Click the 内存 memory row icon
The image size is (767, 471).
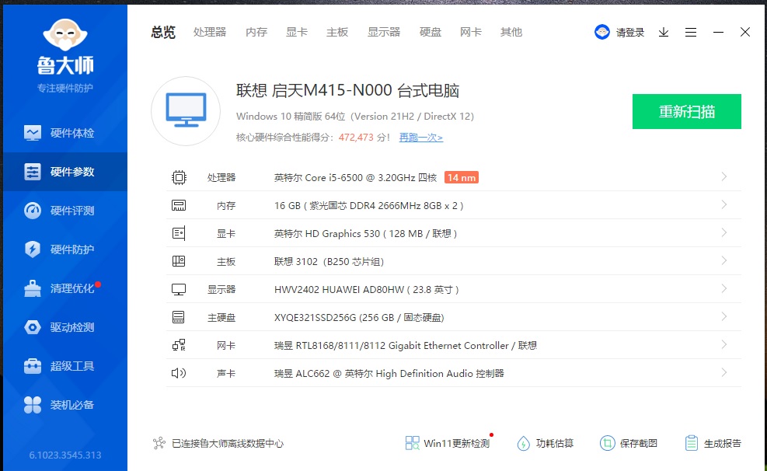pos(179,205)
